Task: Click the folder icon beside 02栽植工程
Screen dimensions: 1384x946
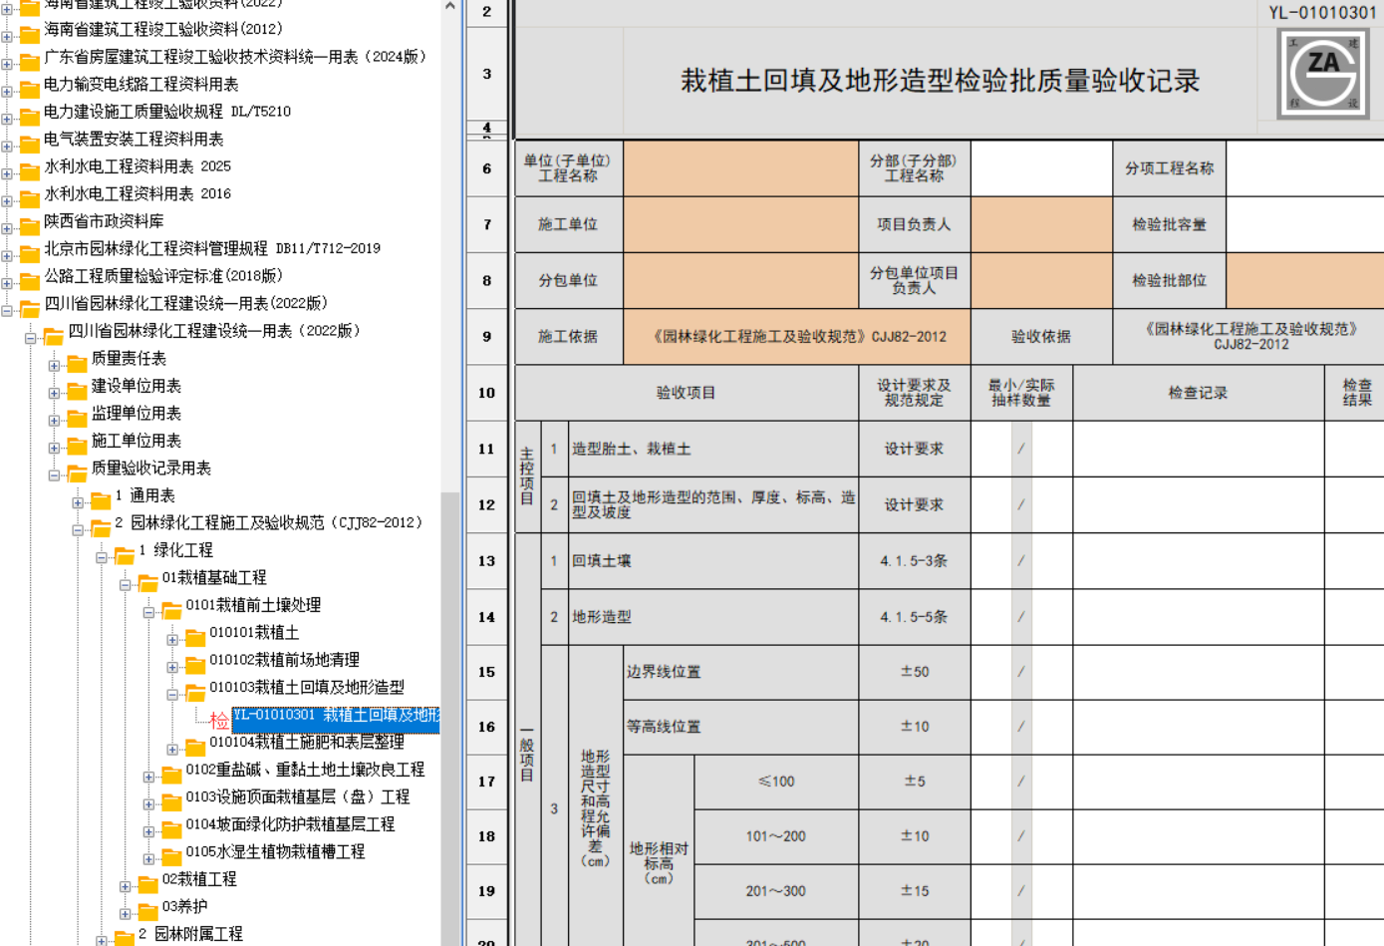Action: coord(148,881)
